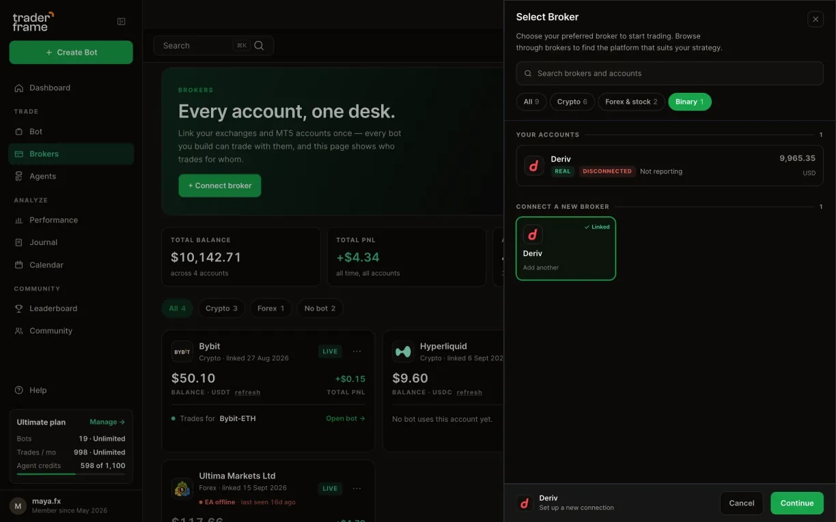Click the Dashboard home icon
This screenshot has width=836, height=522.
(19, 88)
